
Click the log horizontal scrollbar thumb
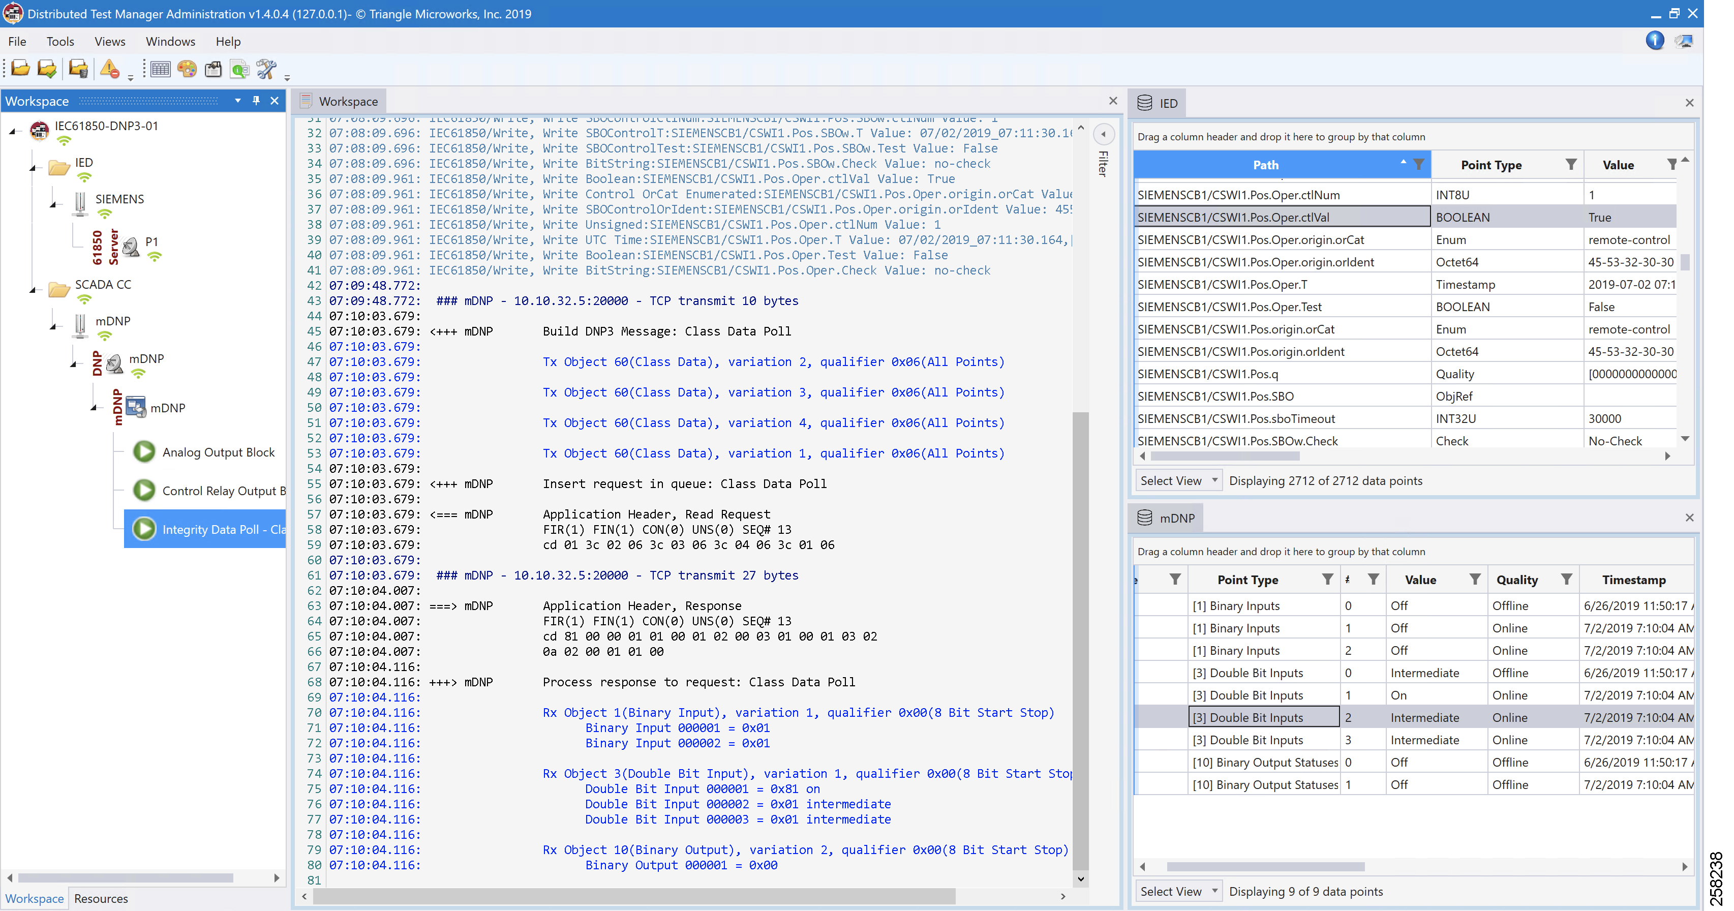click(x=634, y=896)
